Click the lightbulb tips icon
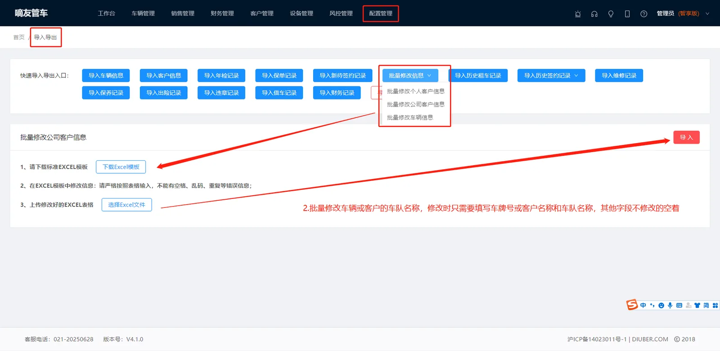This screenshot has height=351, width=720. 611,14
